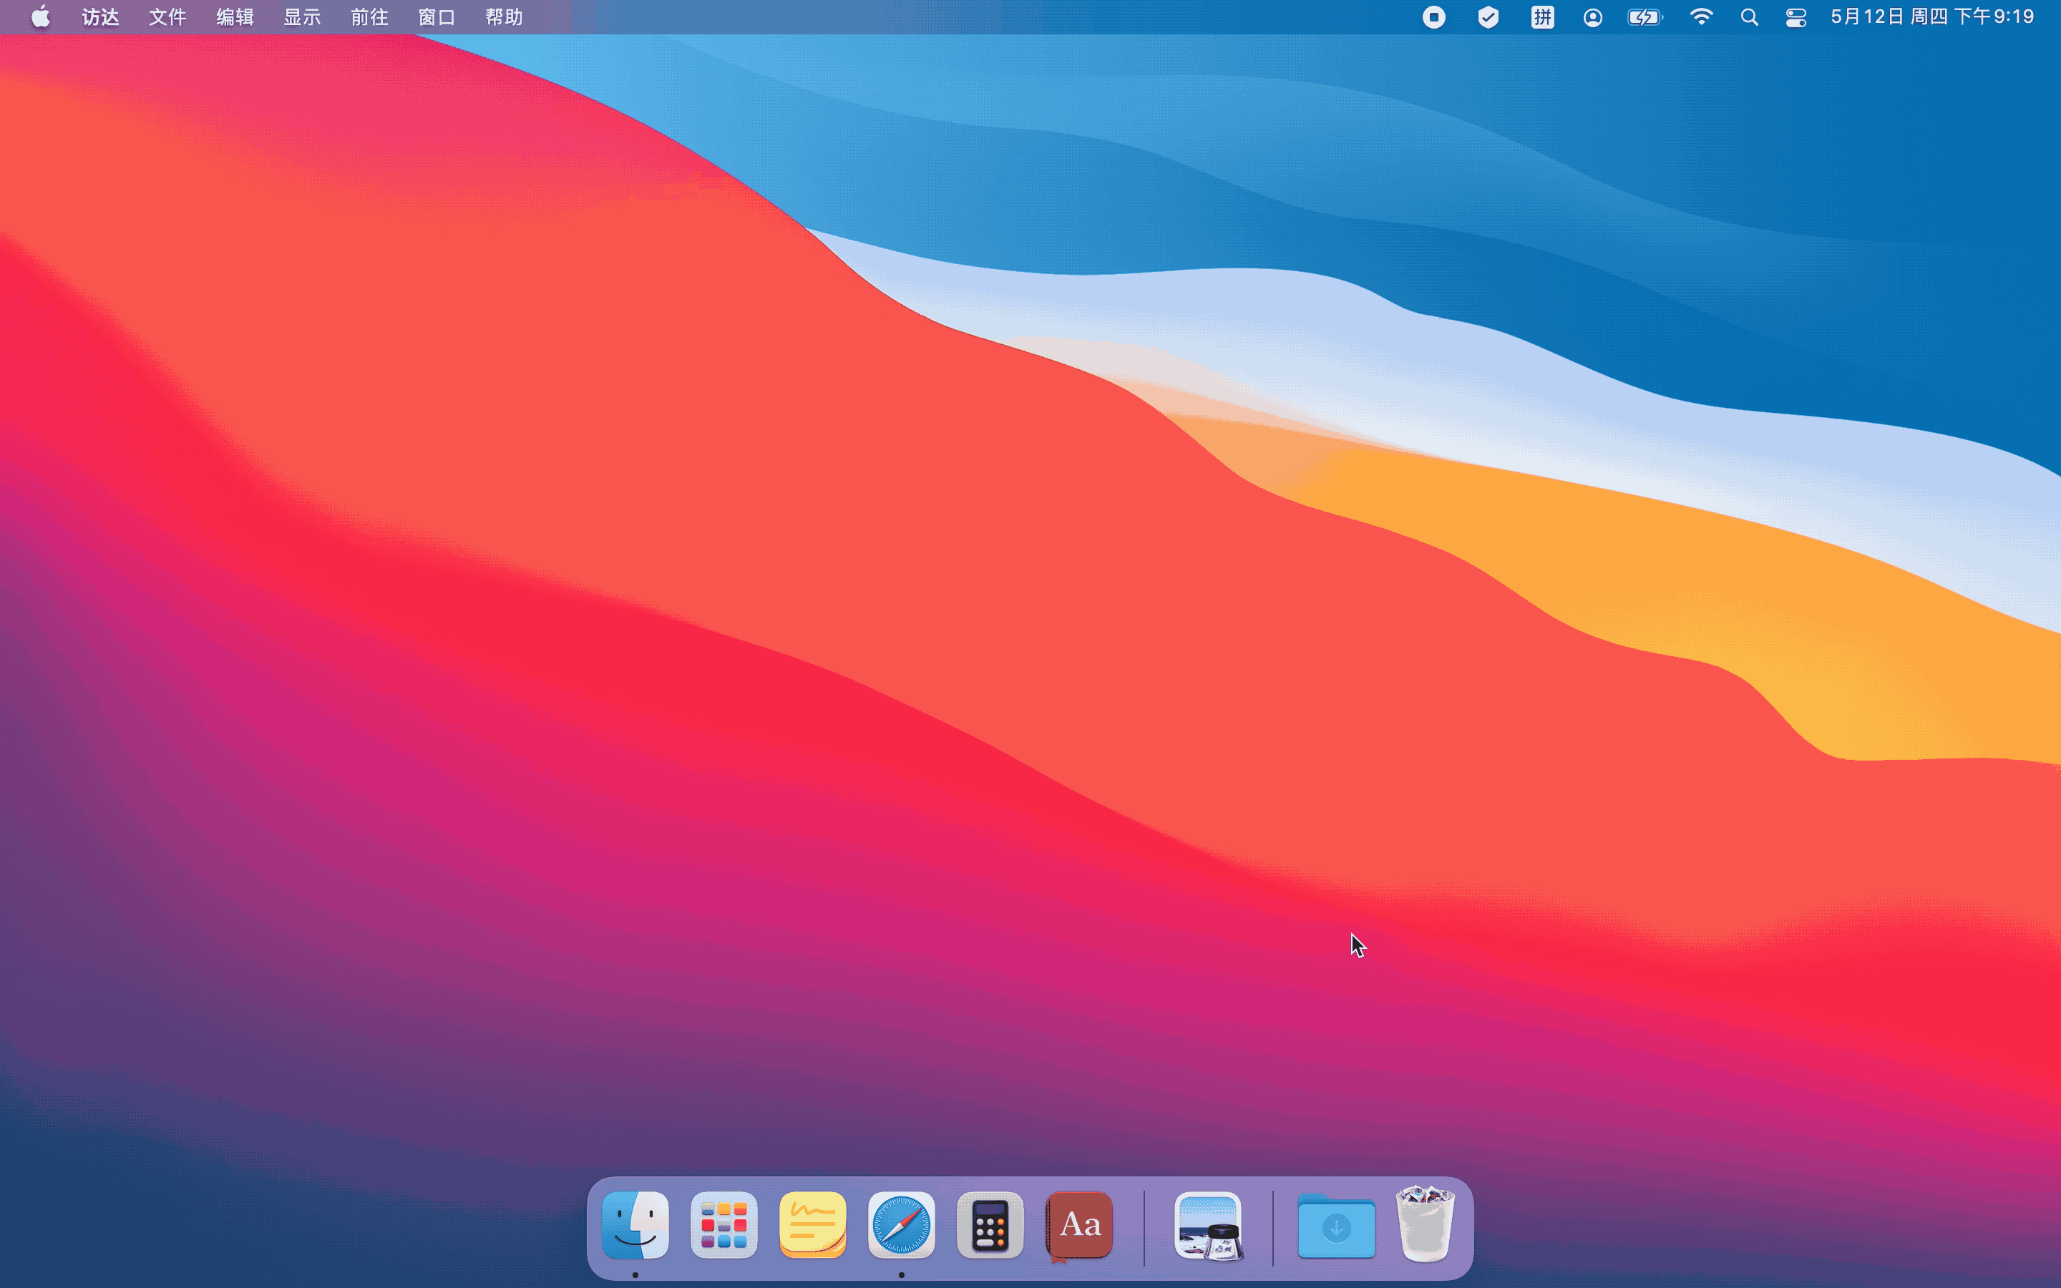
Task: Open the 拼 input method menu
Action: (1542, 17)
